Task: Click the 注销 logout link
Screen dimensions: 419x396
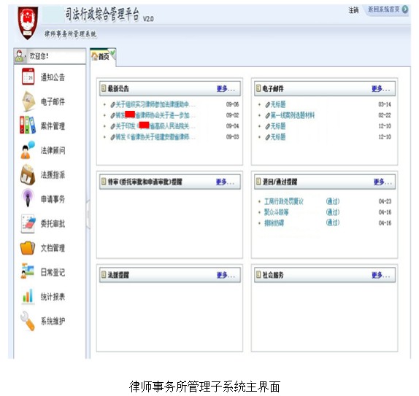Action: [x=353, y=10]
